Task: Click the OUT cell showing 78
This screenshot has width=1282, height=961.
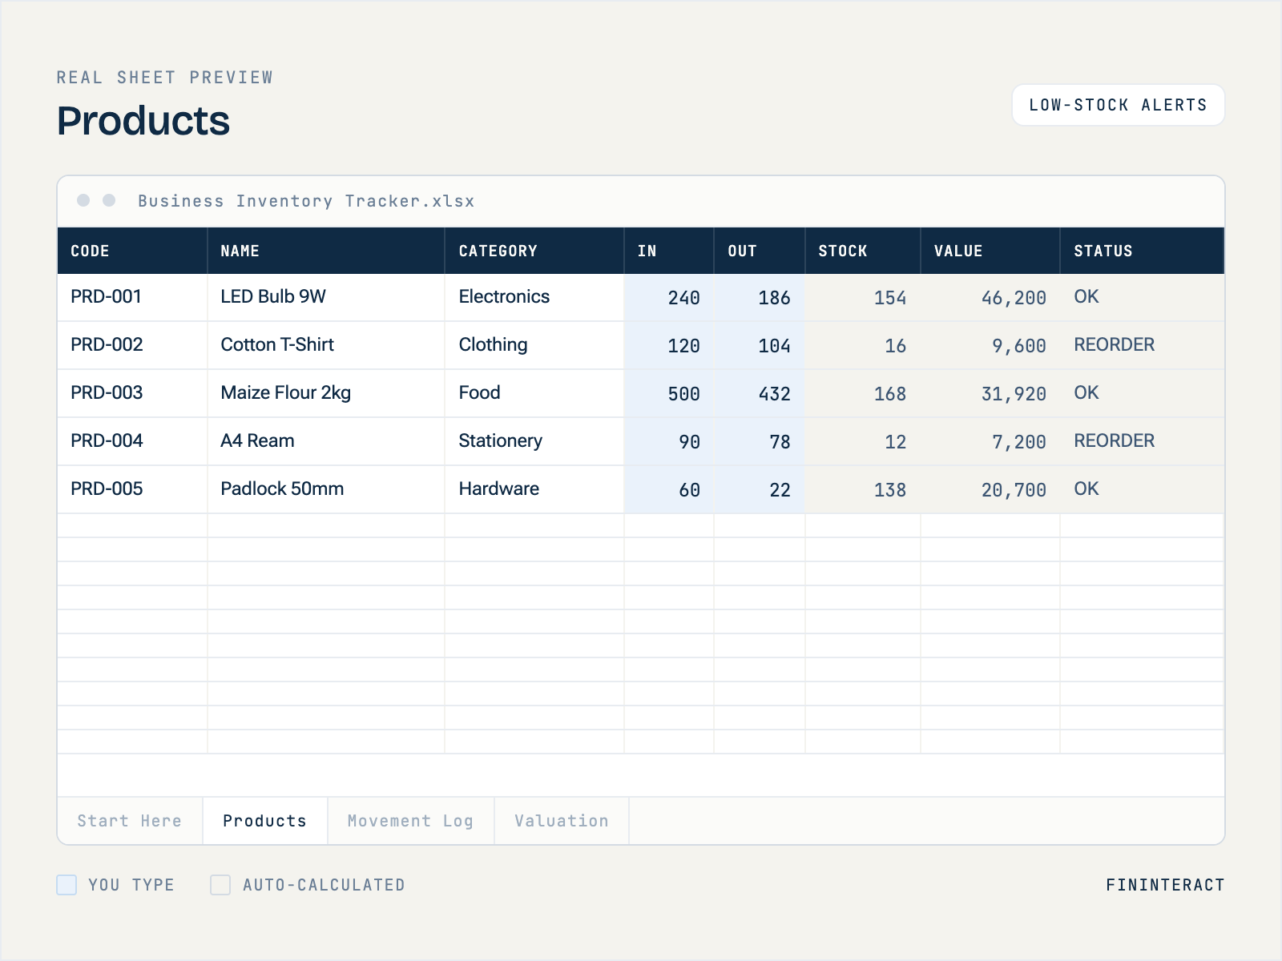Action: point(760,441)
